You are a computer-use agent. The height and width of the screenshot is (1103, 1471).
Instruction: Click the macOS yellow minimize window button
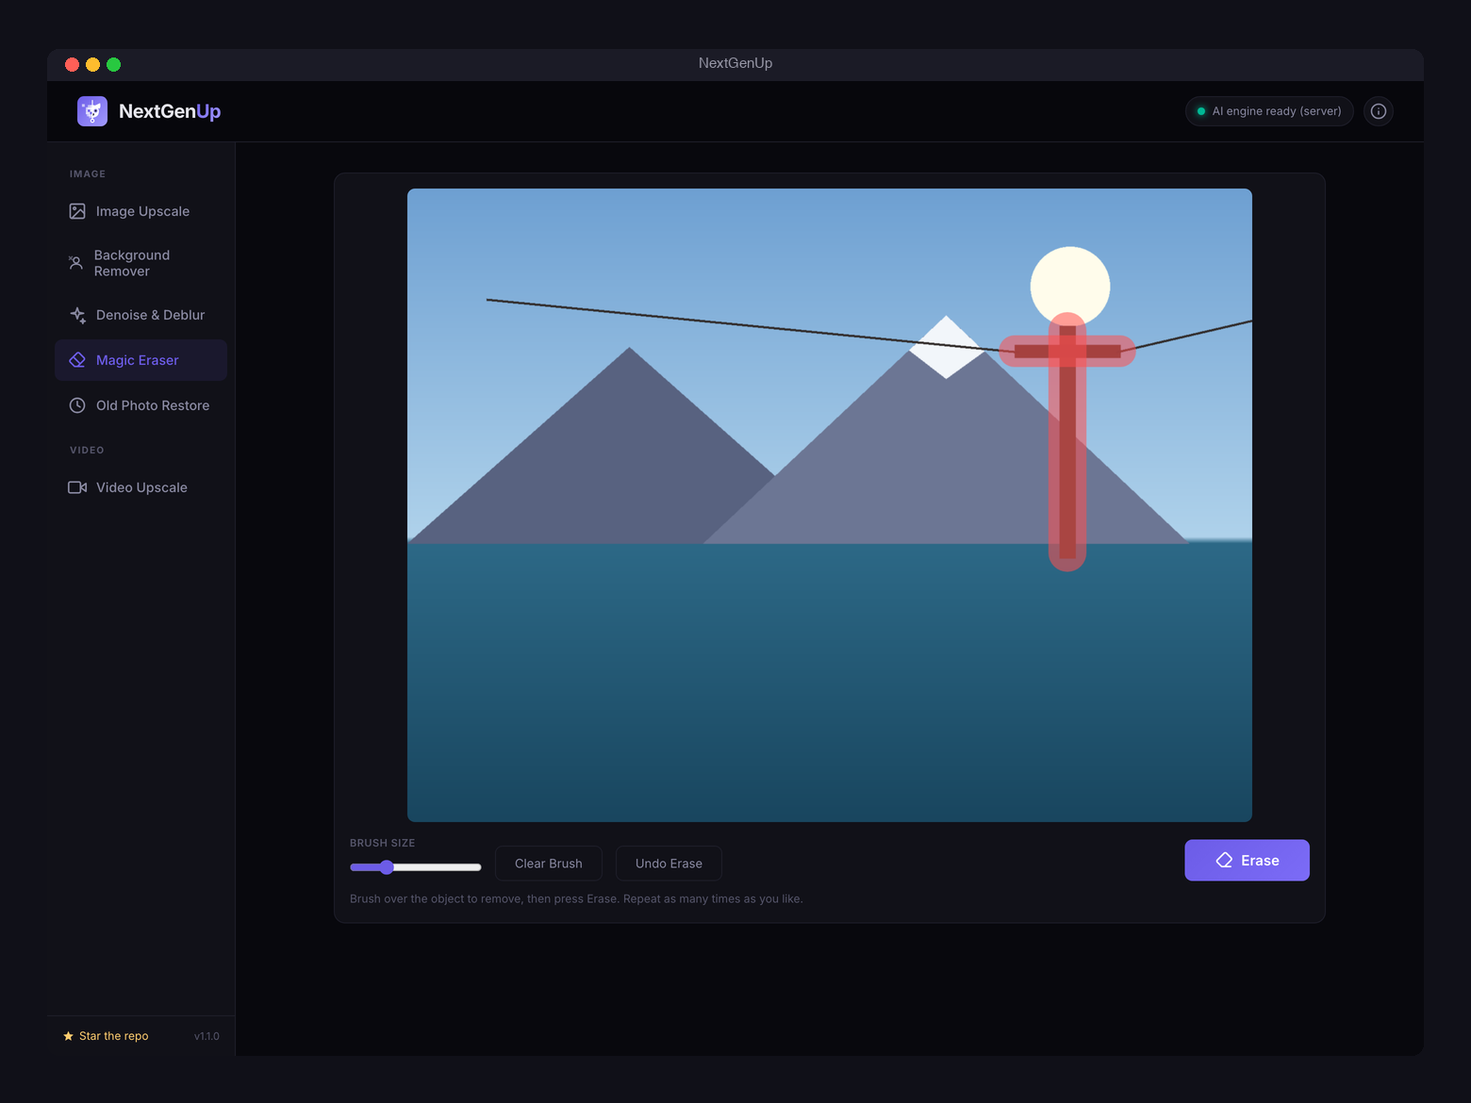click(x=92, y=64)
